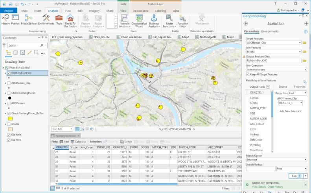This screenshot has width=311, height=193.
Task: Click yellow CheckCashingPlaces_Buffer symbol swatch
Action: [10, 119]
